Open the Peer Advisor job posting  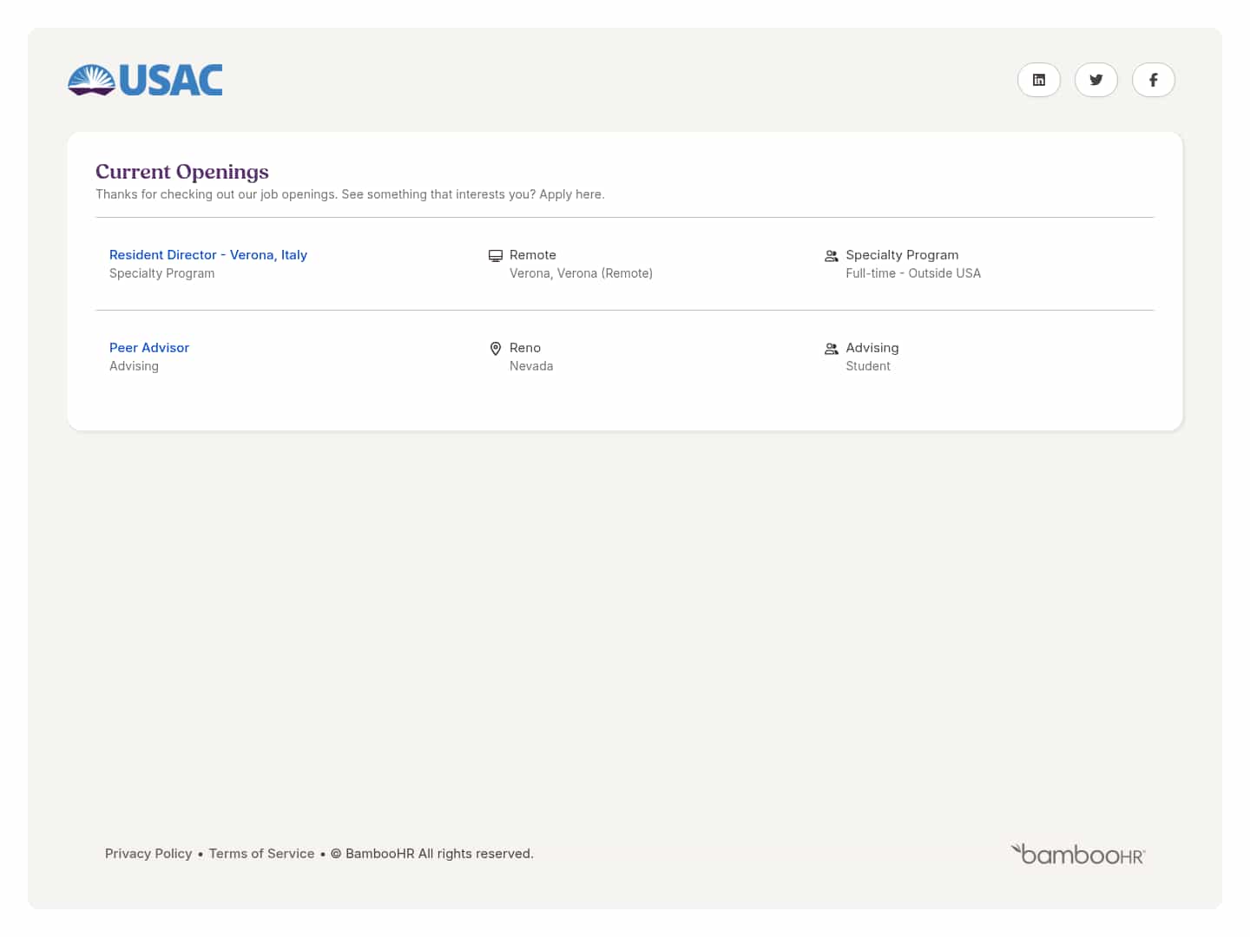pos(148,347)
